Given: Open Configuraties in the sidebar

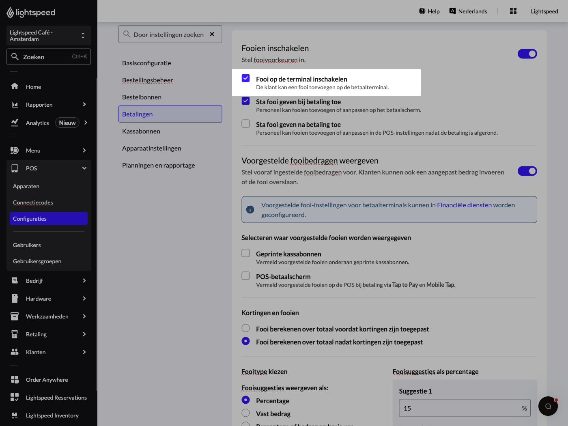Looking at the screenshot, I should [49, 219].
